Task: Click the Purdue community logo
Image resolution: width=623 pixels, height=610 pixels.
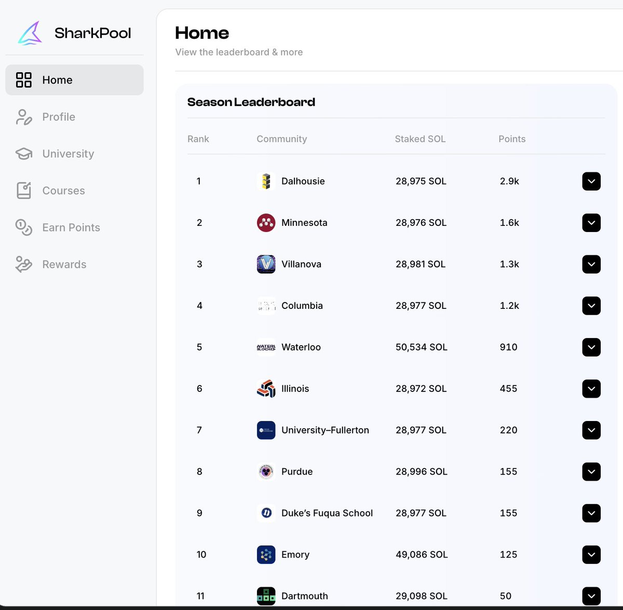Action: coord(266,472)
